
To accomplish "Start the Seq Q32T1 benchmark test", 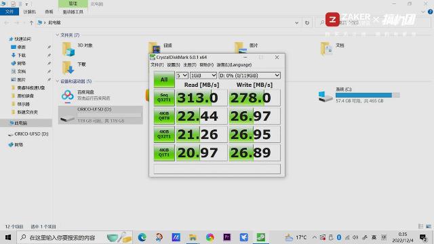I will click(x=164, y=98).
